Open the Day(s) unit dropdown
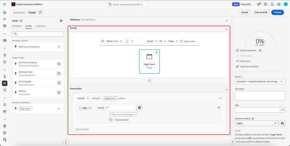290x146 pixels. click(x=152, y=41)
